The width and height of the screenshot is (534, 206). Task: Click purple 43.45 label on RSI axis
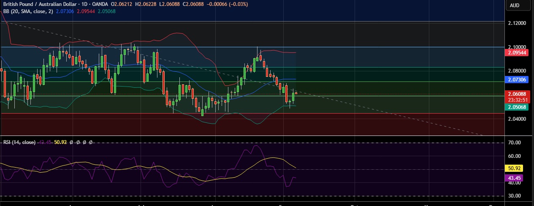[514, 178]
